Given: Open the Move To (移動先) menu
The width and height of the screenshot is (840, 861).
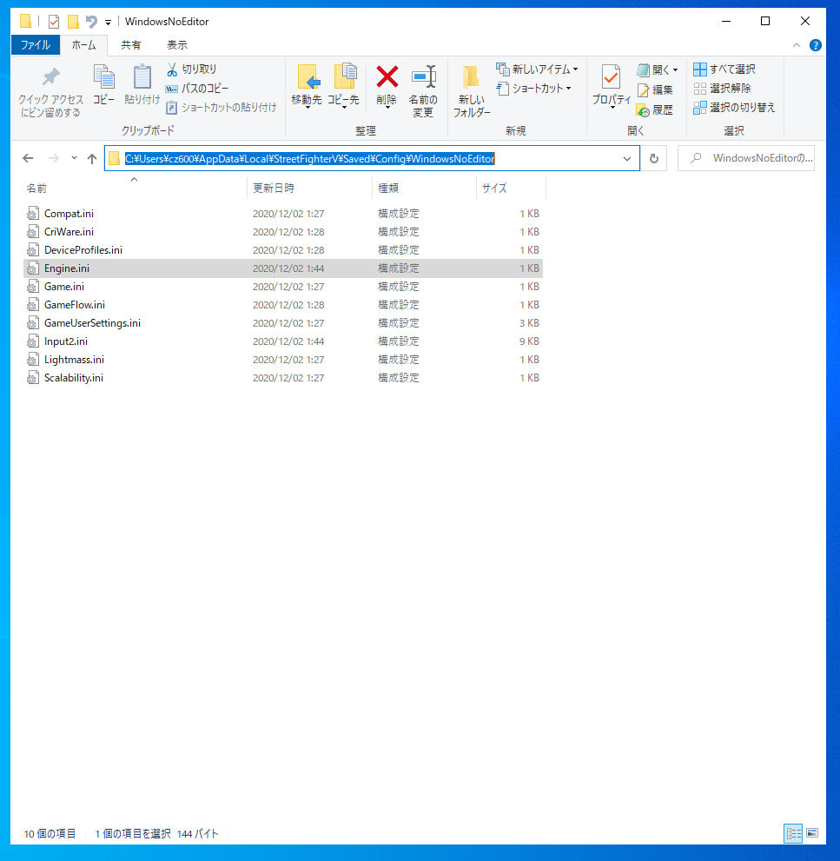Looking at the screenshot, I should [307, 87].
